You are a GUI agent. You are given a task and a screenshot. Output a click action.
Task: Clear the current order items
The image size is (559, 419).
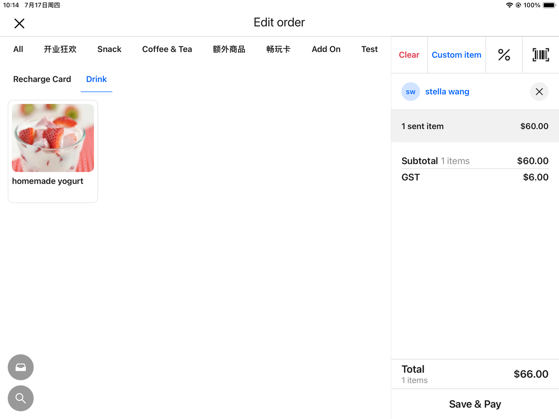[409, 55]
